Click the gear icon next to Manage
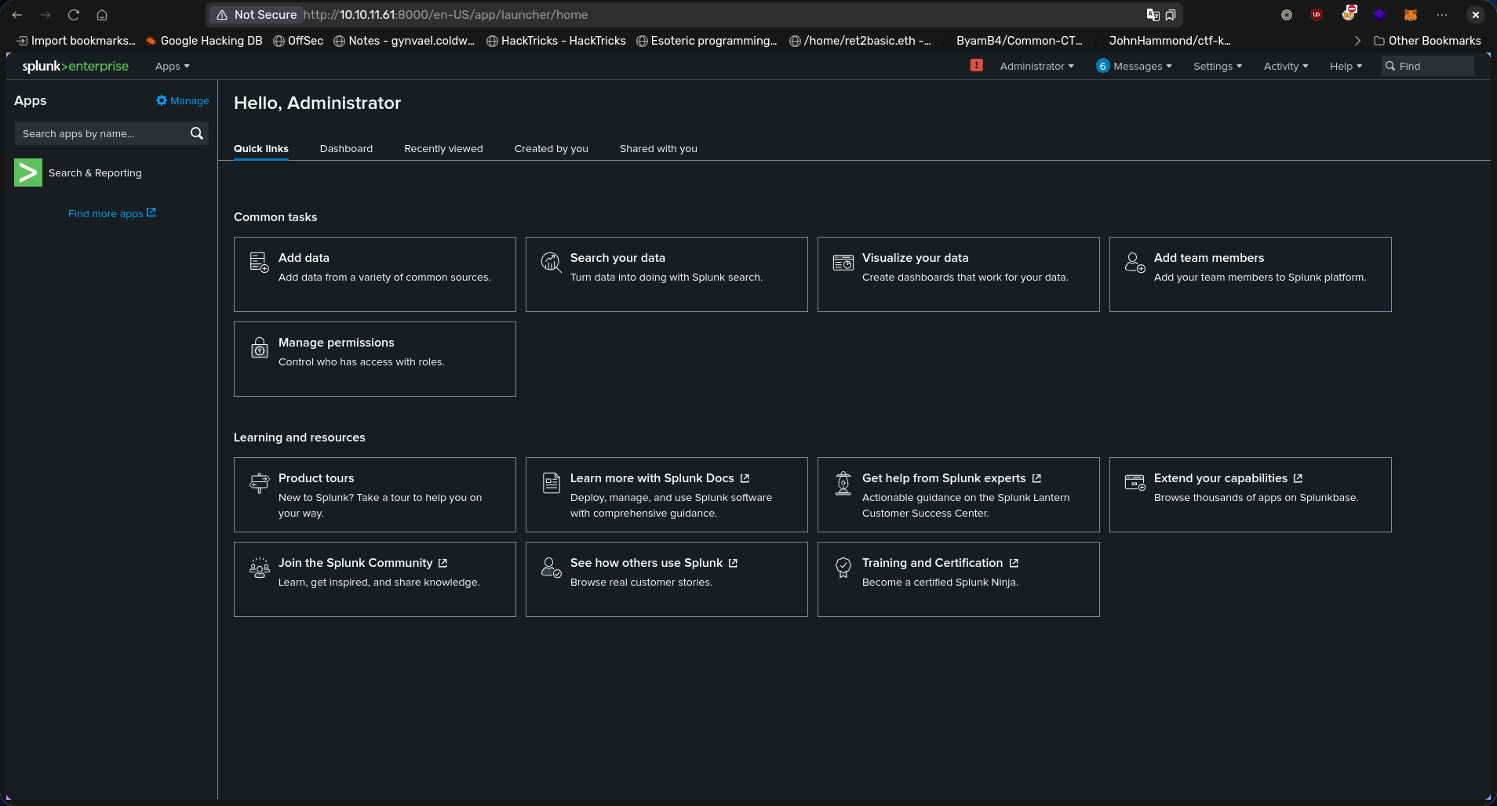1497x806 pixels. pyautogui.click(x=162, y=100)
